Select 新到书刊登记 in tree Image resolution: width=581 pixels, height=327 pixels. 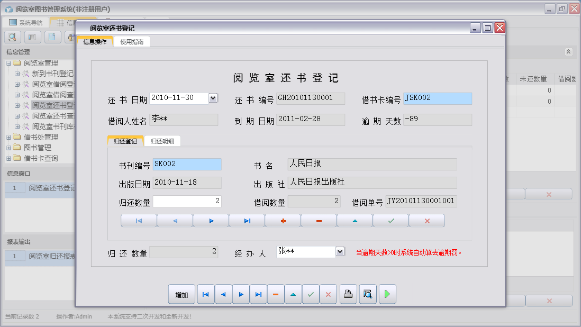pos(52,74)
